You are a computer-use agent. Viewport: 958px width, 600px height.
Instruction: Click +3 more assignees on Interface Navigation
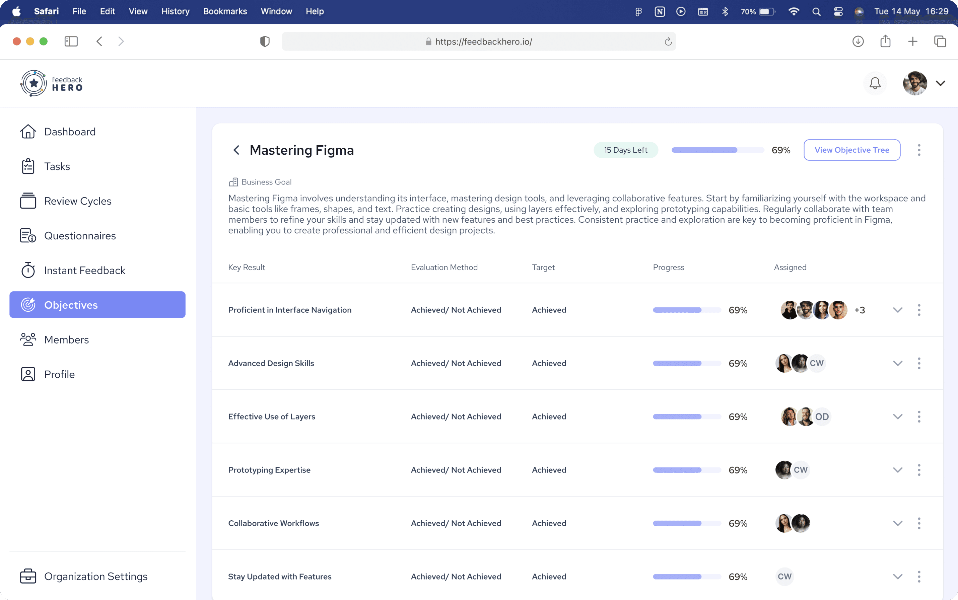coord(860,310)
